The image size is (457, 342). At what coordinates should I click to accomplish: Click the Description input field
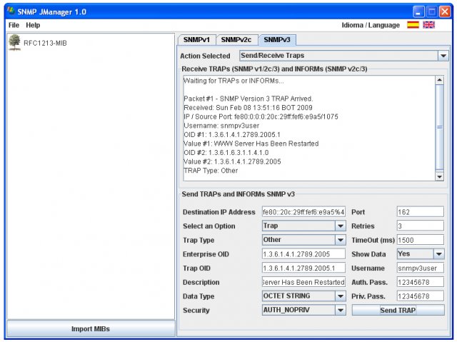(303, 282)
